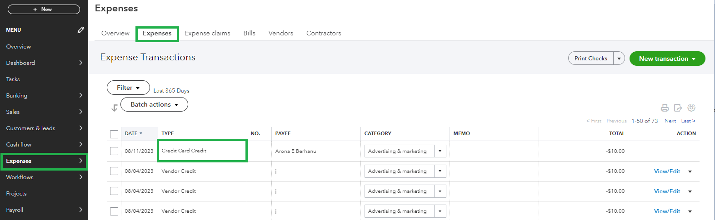Open the Filter dropdown
This screenshot has height=220, width=715.
pyautogui.click(x=128, y=88)
